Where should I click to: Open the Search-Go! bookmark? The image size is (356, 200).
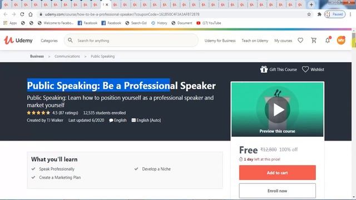coord(136,23)
